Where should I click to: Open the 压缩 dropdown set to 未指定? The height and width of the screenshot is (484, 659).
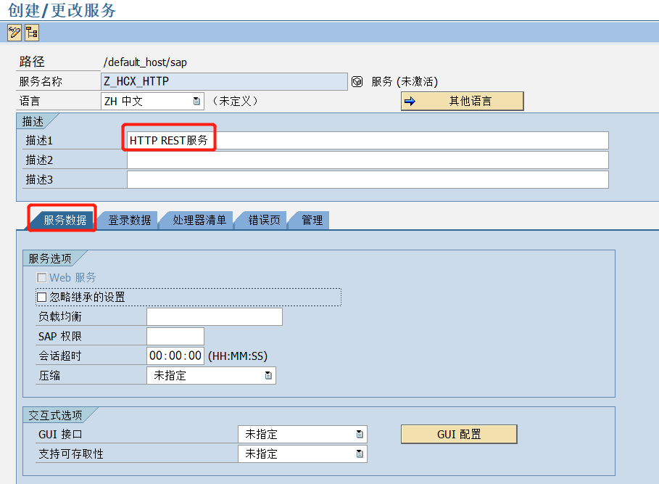(x=268, y=376)
